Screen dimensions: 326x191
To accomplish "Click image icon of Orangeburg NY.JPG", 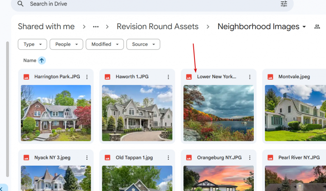I will (189, 158).
